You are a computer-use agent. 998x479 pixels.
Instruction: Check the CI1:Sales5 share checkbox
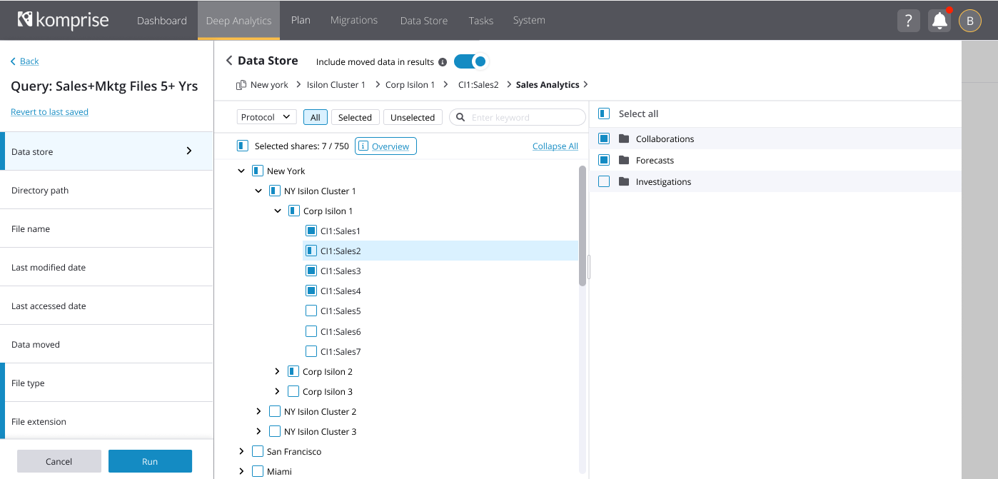coord(311,311)
